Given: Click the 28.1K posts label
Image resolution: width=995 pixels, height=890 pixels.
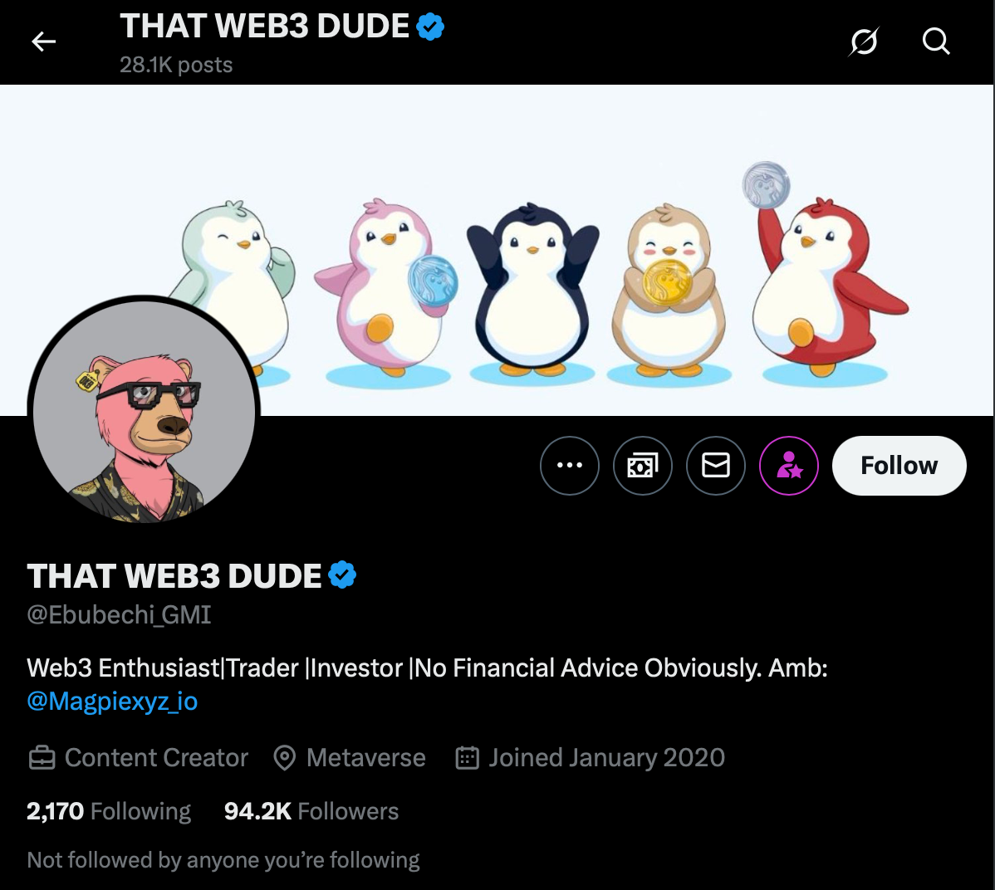Looking at the screenshot, I should pos(175,65).
